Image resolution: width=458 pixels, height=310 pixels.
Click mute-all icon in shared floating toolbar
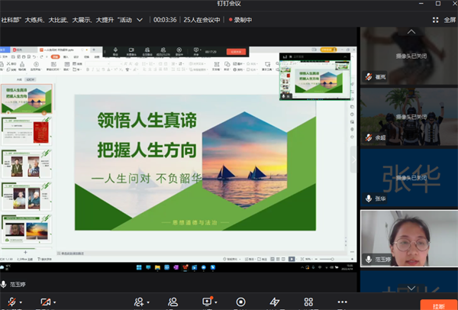coord(147,51)
